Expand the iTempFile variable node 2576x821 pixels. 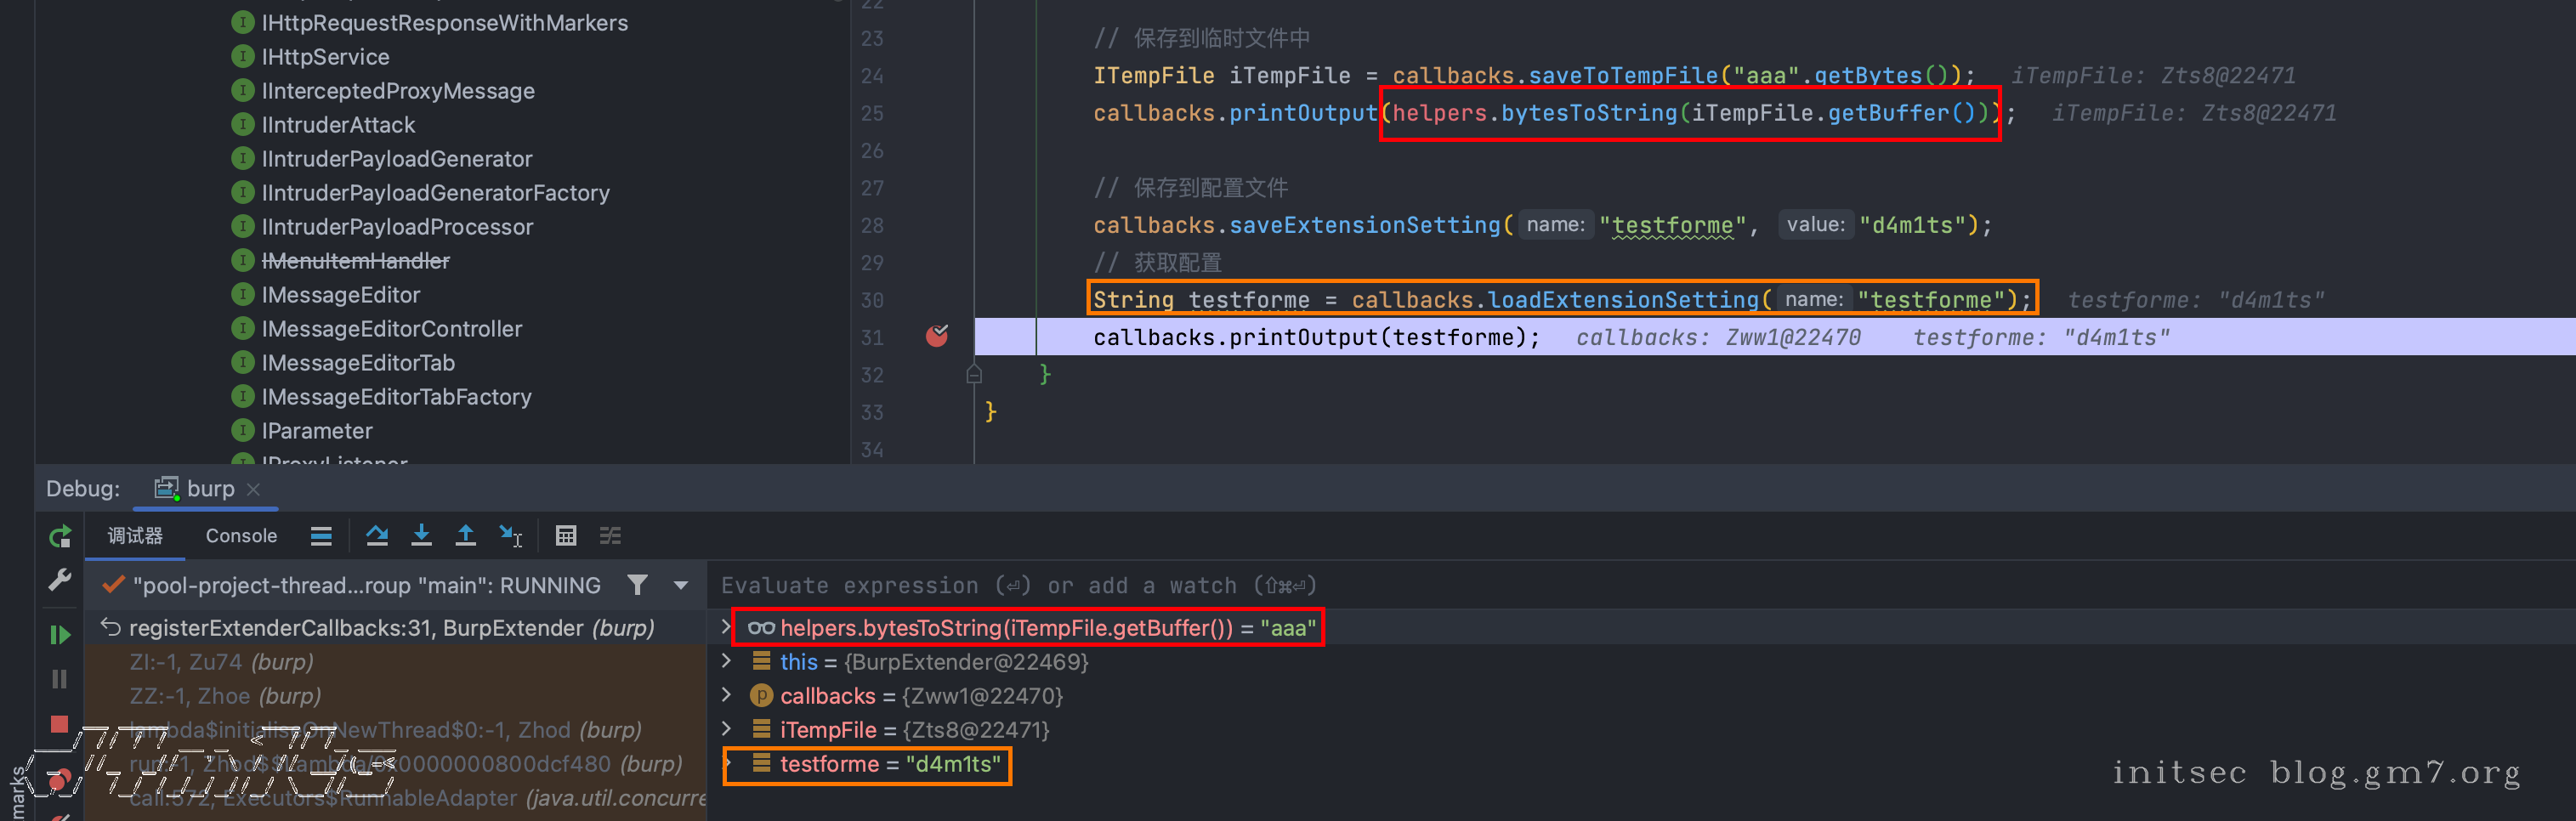point(727,729)
